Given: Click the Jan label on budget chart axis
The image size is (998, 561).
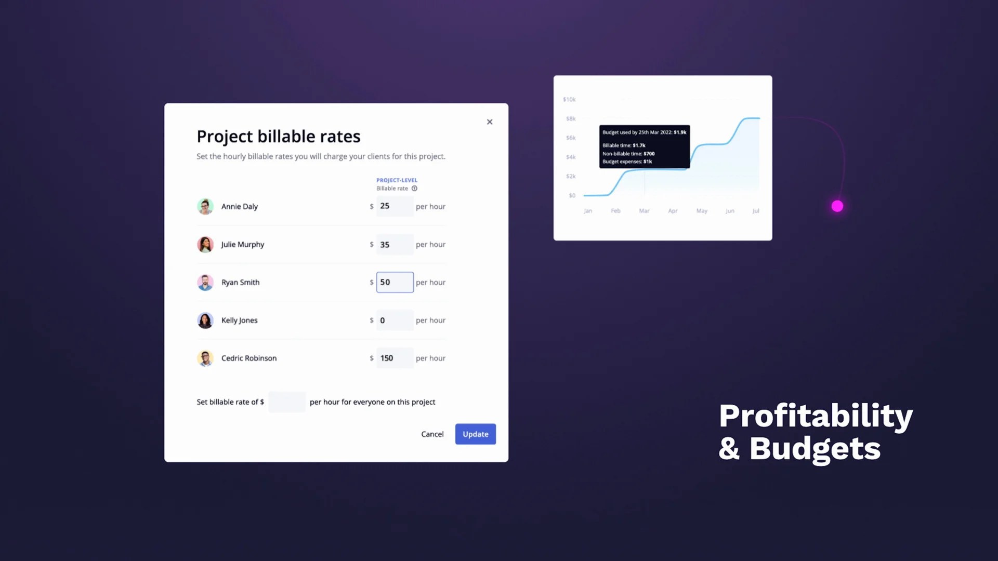Looking at the screenshot, I should pos(587,211).
